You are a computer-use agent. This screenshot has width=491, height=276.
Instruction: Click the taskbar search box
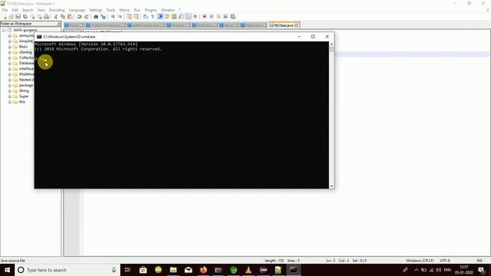point(68,270)
